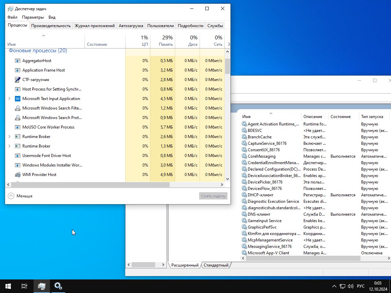Viewport: 391px width, 293px height.
Task: Switch to the Службы tab
Action: 215,26
